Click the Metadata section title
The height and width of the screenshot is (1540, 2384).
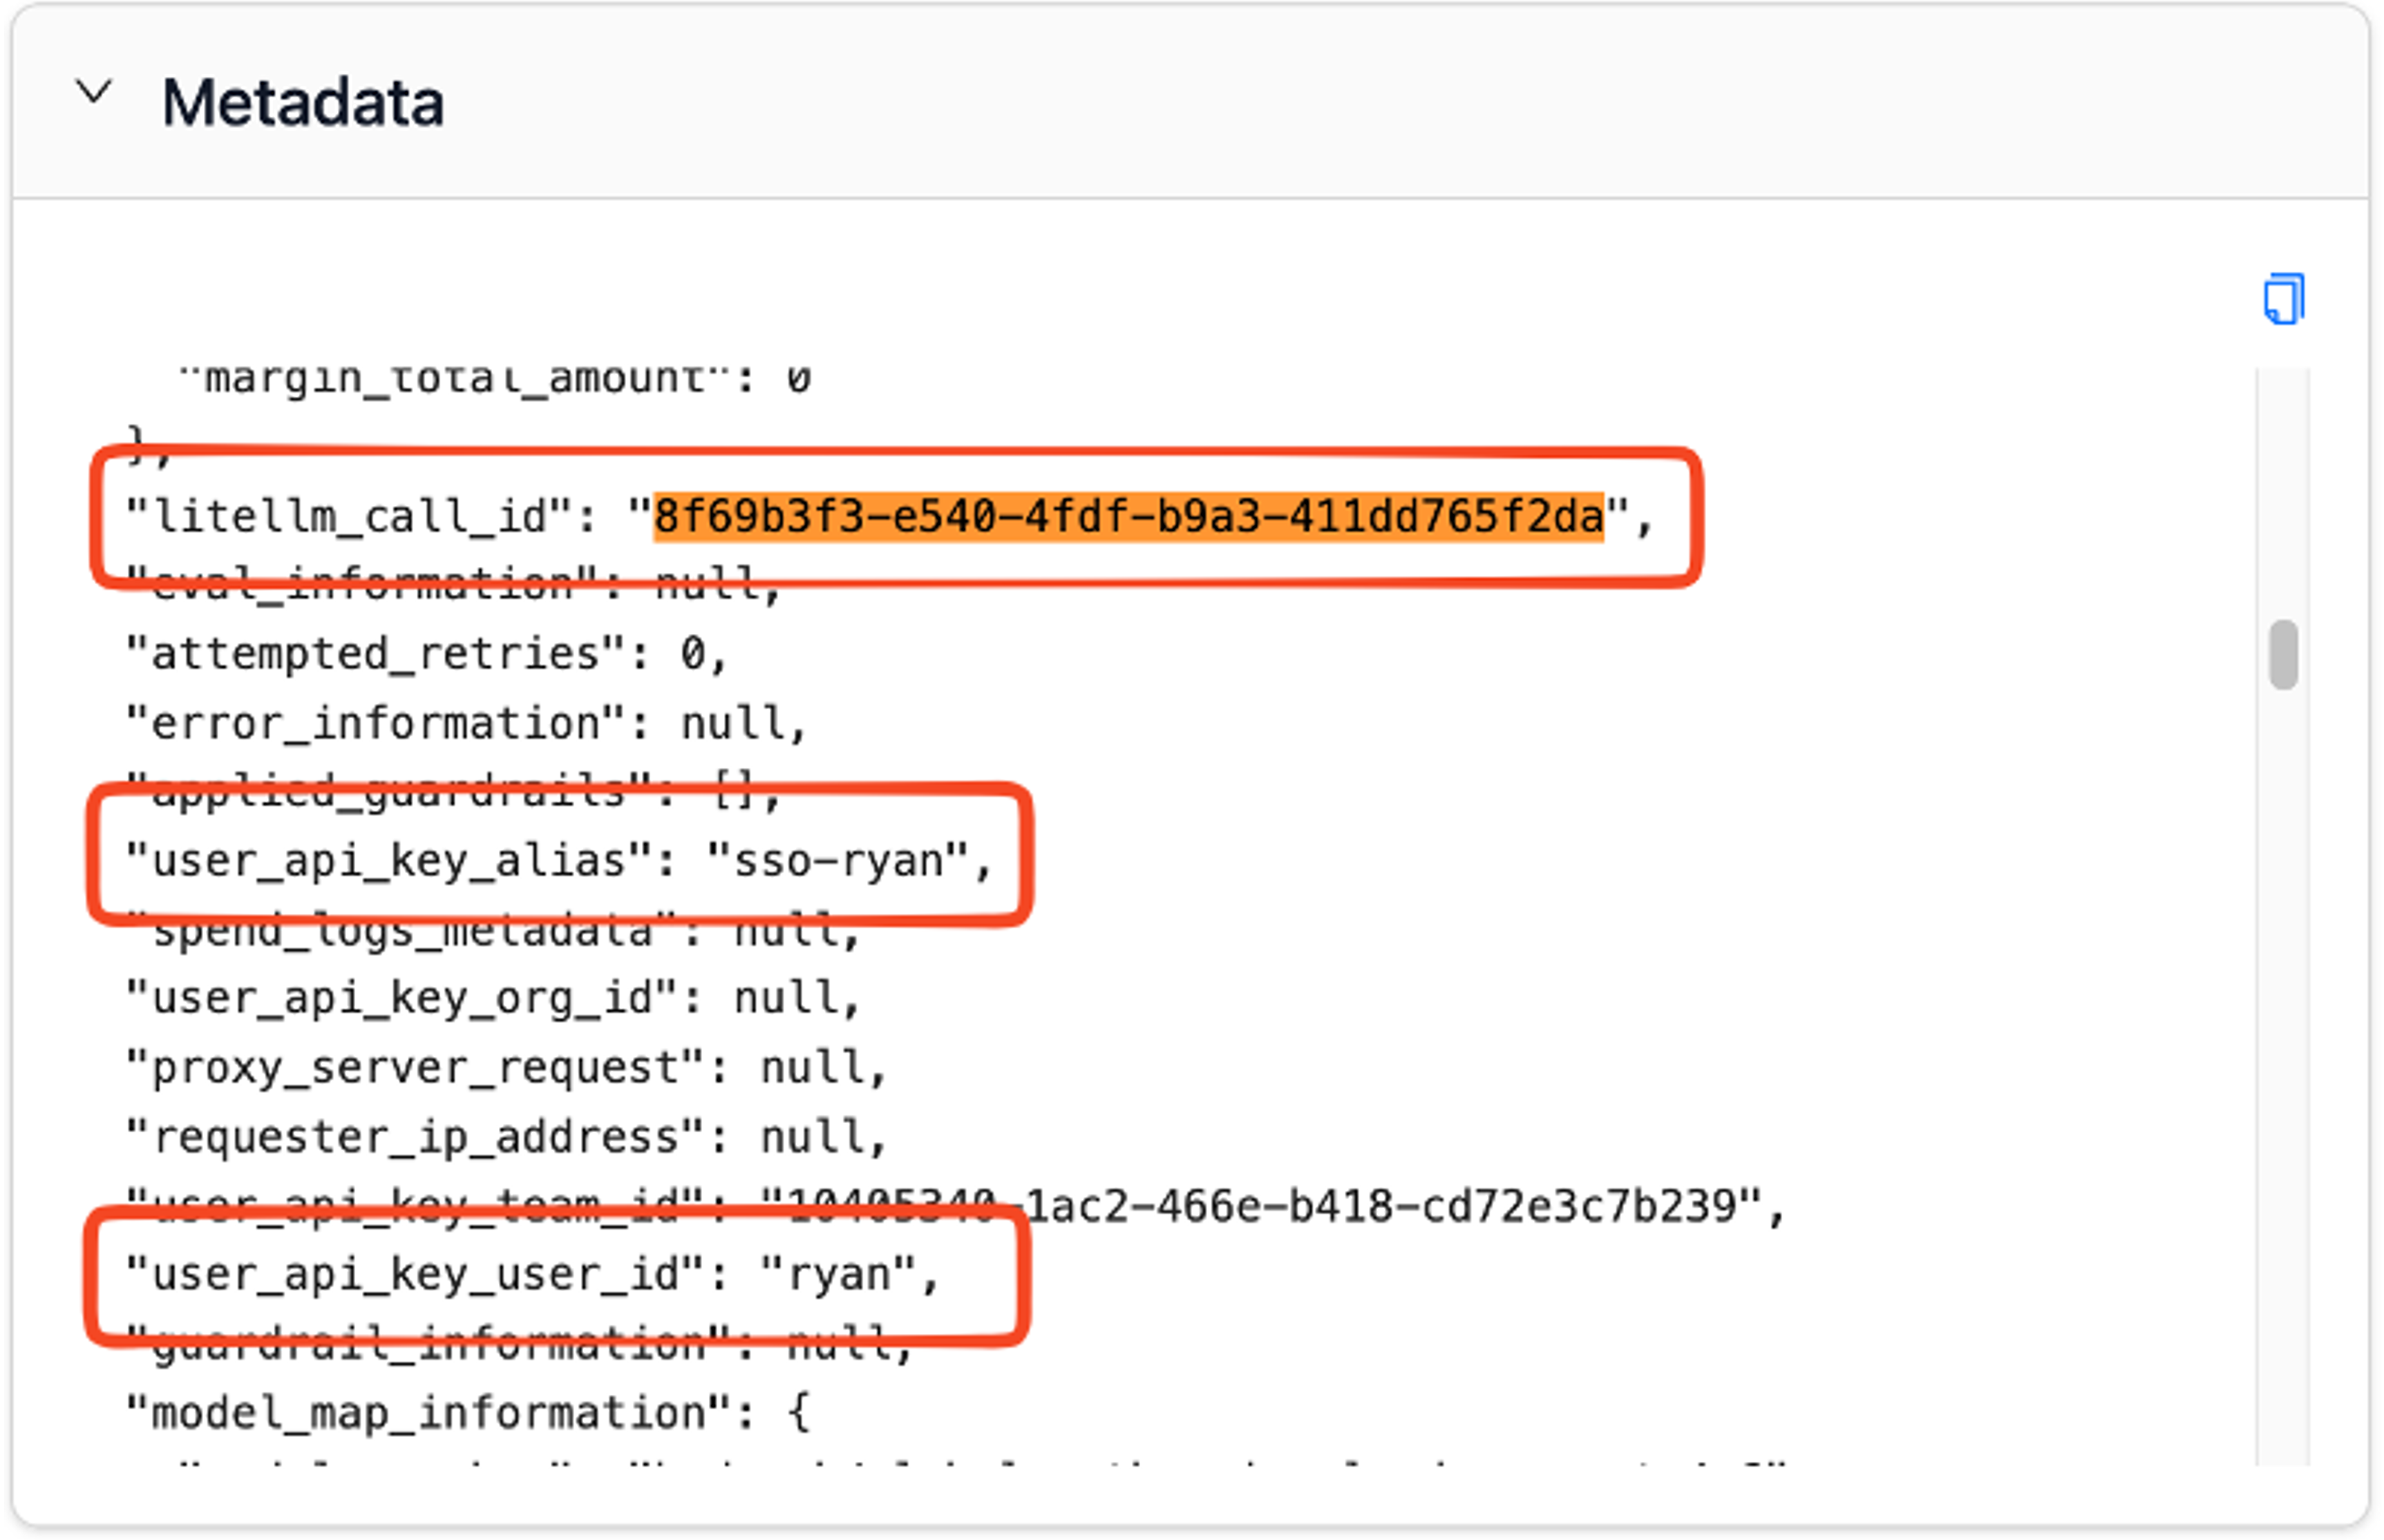(303, 102)
